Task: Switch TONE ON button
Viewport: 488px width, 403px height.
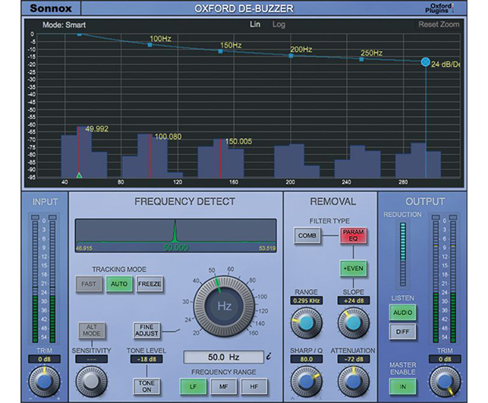Action: coord(146,386)
